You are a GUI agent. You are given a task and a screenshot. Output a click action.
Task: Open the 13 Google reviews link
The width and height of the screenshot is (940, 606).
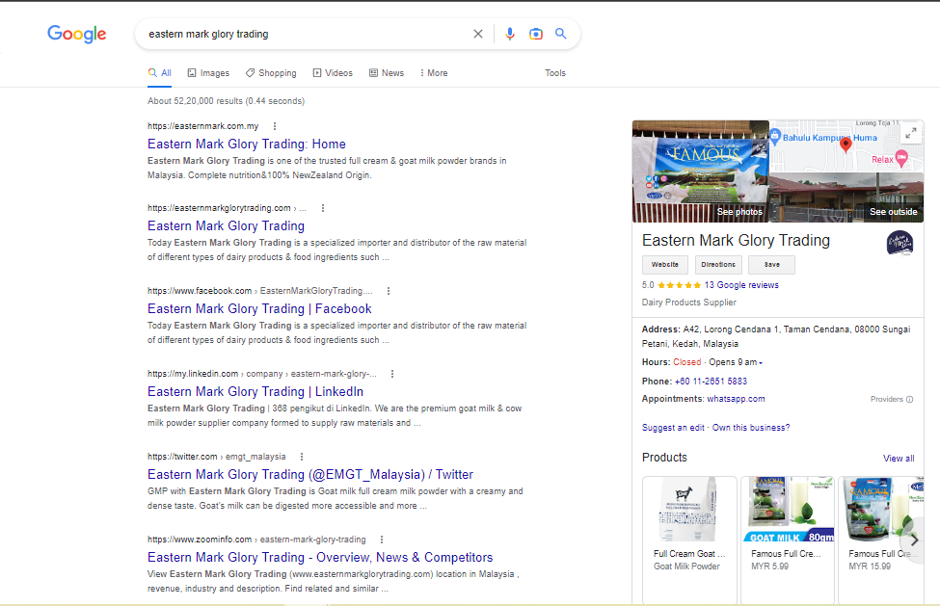tap(741, 285)
